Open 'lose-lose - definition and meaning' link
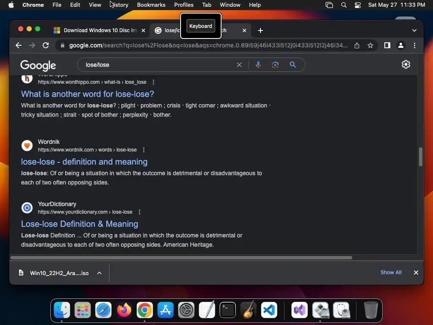This screenshot has width=433, height=325. [x=84, y=162]
